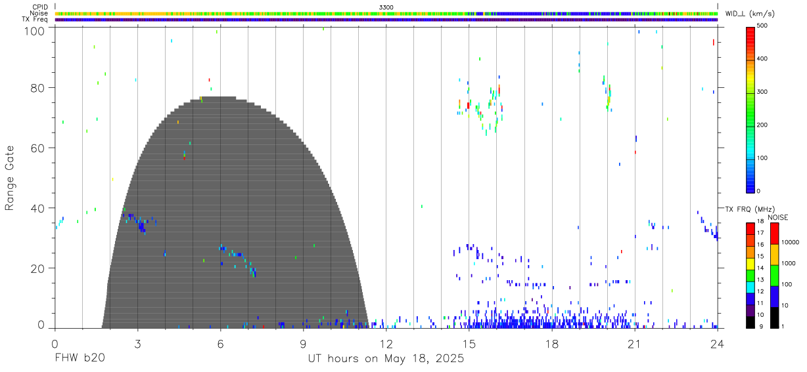Click the 40 tick on the Range Gate axis
The width and height of the screenshot is (807, 372).
point(38,209)
